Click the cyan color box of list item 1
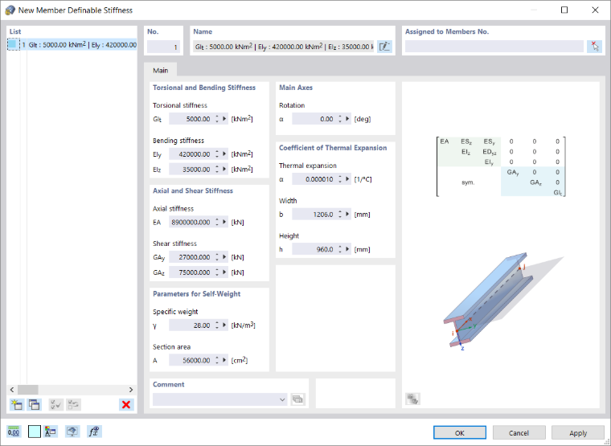 (x=13, y=44)
